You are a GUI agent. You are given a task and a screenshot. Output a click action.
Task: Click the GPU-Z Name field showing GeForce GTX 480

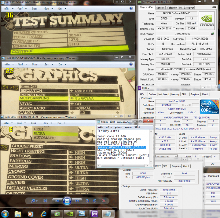177,13
